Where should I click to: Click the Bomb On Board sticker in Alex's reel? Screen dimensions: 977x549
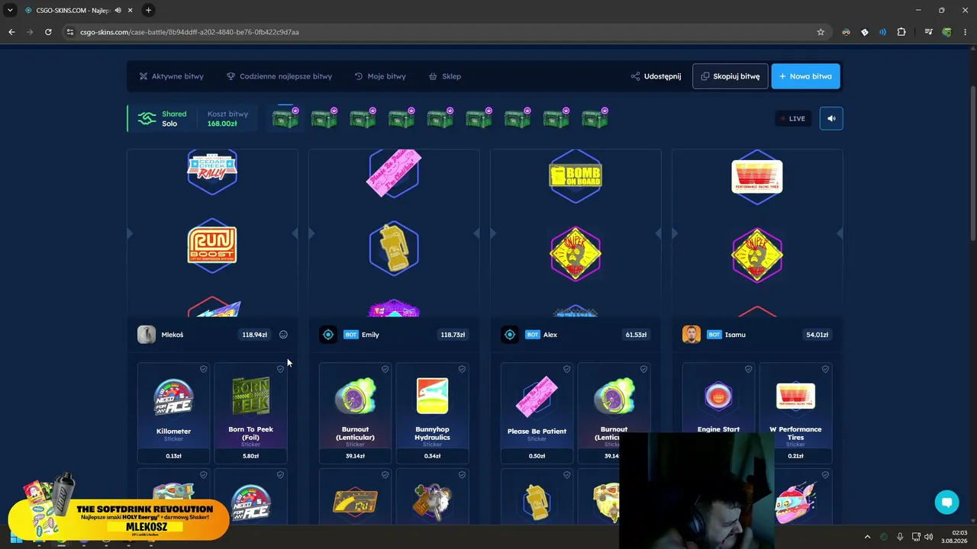[576, 175]
